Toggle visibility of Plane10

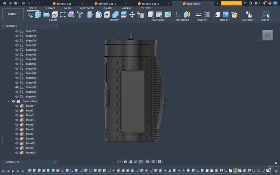17,153
